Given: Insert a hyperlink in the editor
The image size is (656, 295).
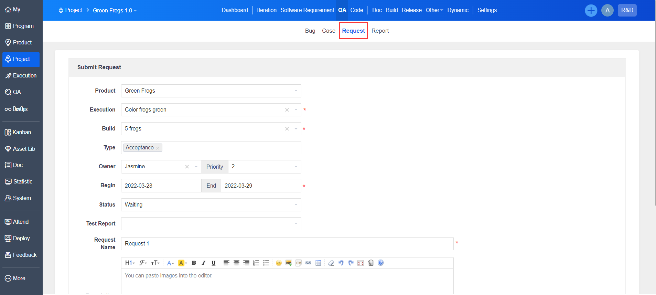Looking at the screenshot, I should point(309,263).
